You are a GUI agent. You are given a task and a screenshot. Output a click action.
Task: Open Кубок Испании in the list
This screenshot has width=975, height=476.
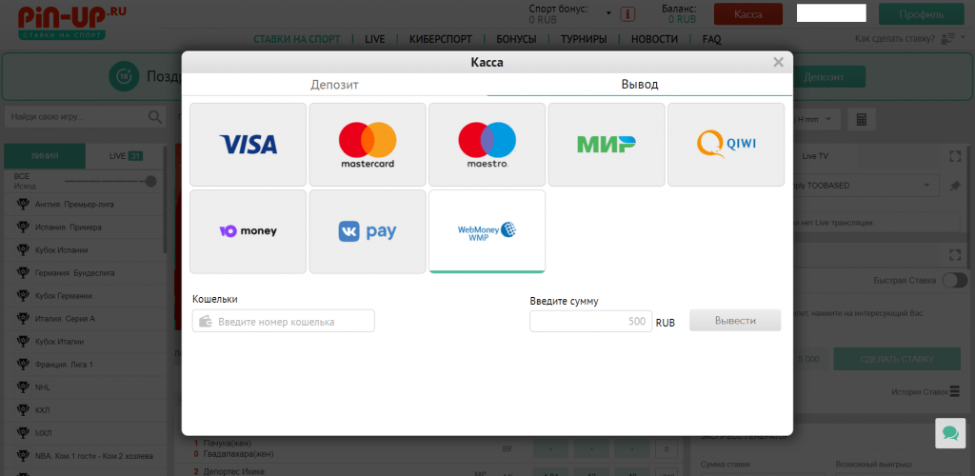(x=84, y=249)
